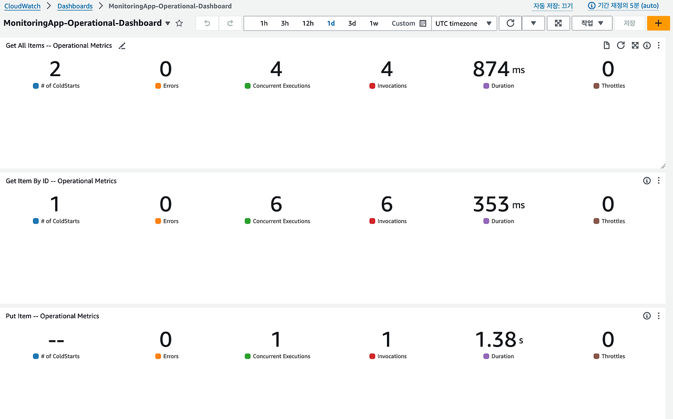This screenshot has width=673, height=419.
Task: Open the UTC timezone dropdown
Action: click(x=462, y=23)
